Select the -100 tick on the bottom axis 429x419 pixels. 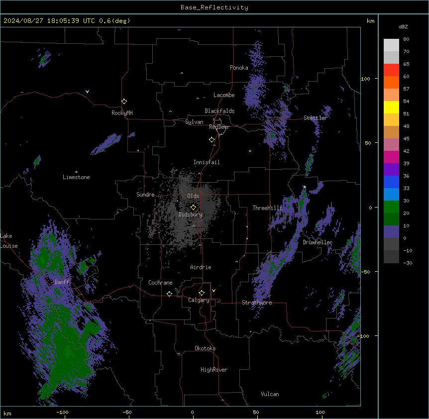pos(62,412)
